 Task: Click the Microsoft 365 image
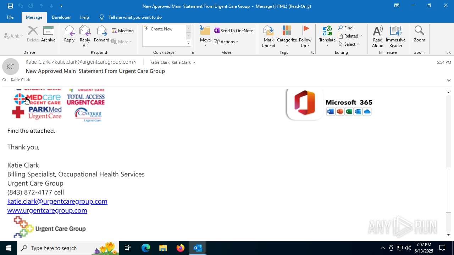click(x=330, y=104)
